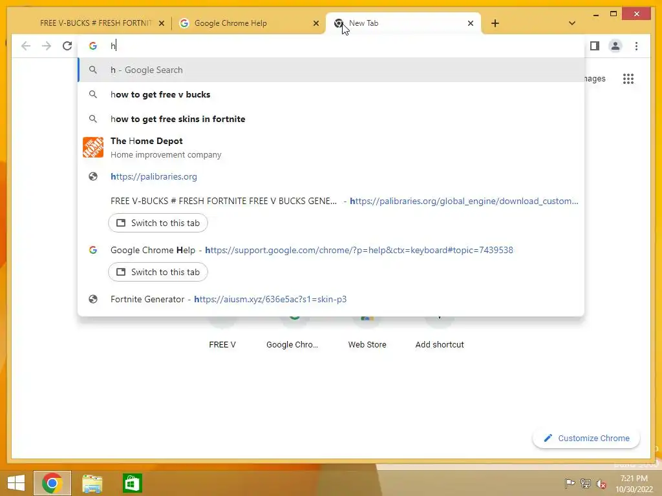This screenshot has height=496, width=662.
Task: Close the FREE V-BUCKS tab
Action: click(161, 24)
